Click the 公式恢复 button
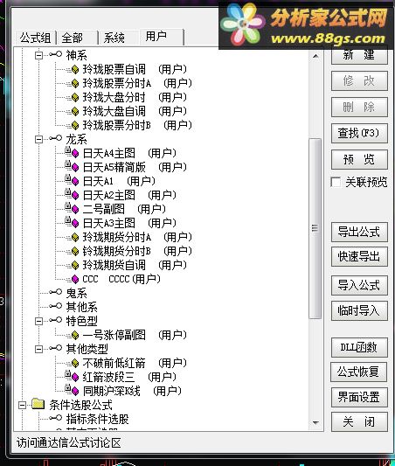The image size is (395, 466). click(x=359, y=372)
